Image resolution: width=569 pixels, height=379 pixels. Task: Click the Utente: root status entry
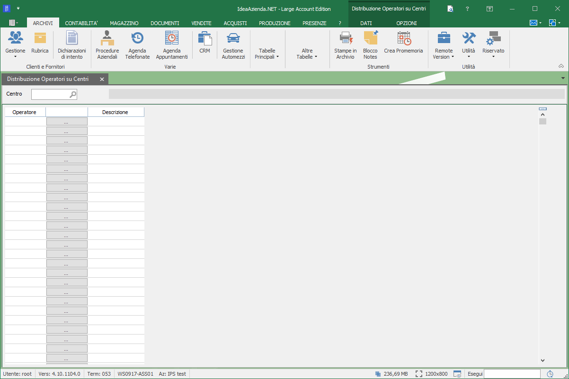coord(17,374)
